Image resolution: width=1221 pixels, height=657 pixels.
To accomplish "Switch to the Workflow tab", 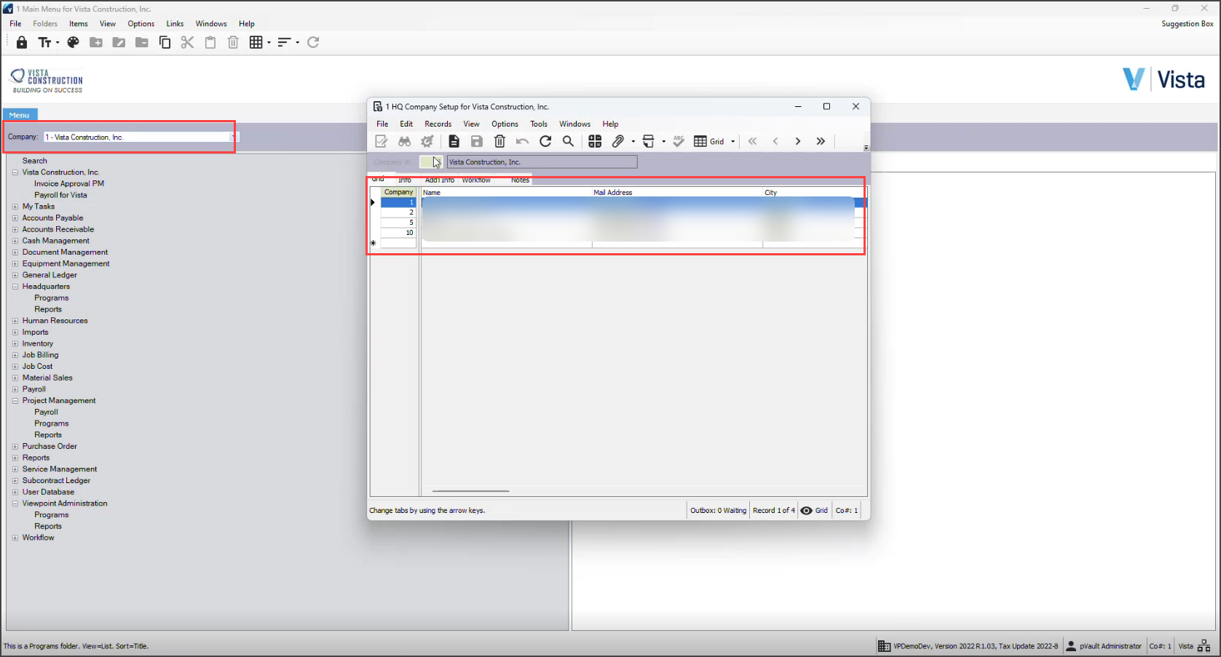I will [x=476, y=180].
